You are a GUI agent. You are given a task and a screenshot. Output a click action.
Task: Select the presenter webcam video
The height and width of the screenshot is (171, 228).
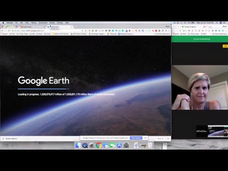click(x=199, y=87)
